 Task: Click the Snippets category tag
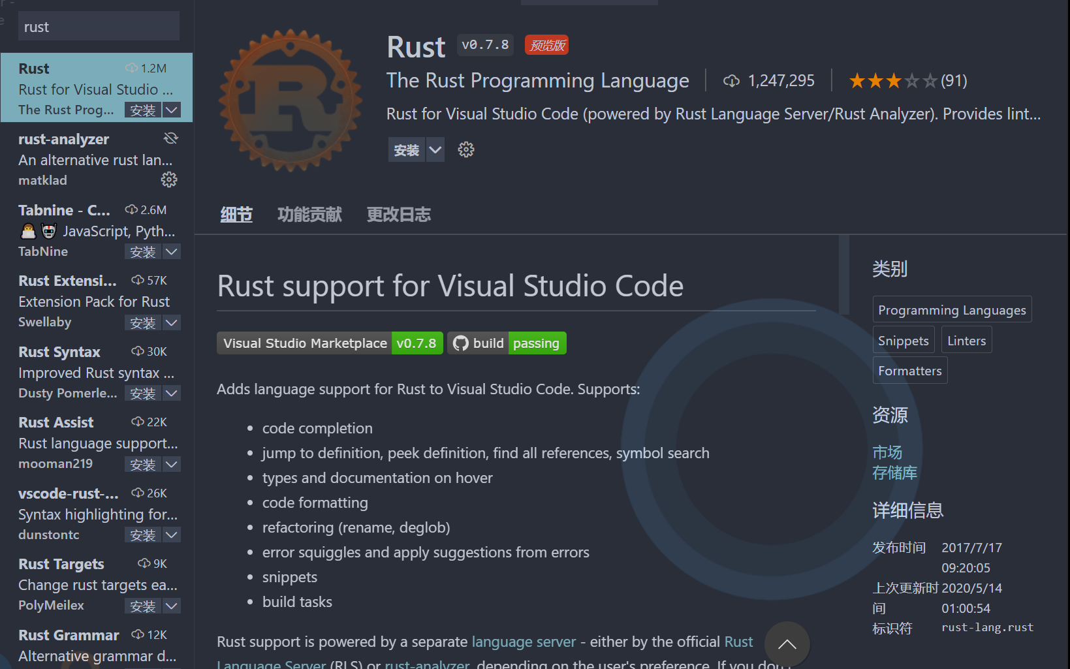[x=904, y=340]
